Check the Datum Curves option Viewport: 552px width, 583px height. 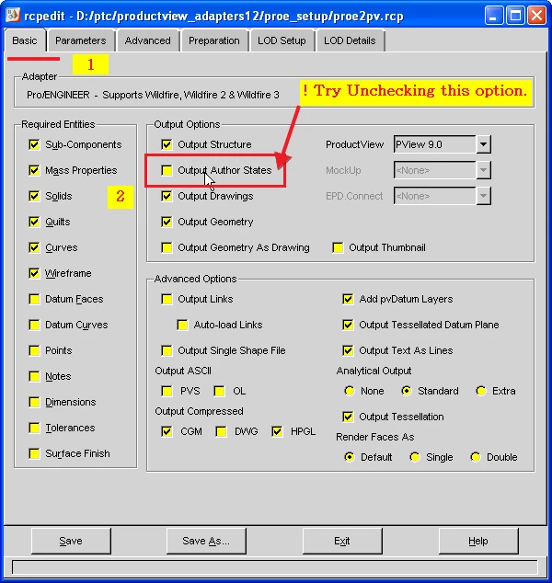coord(34,325)
